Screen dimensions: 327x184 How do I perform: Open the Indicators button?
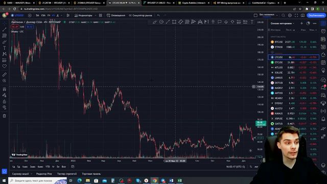tap(83, 15)
